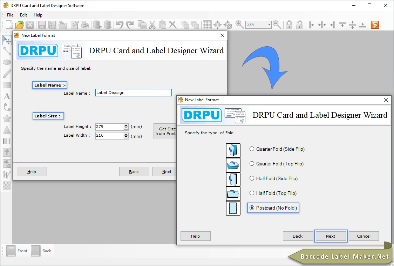Viewport: 394px width, 266px height.
Task: Select the Star shape tool
Action: click(x=7, y=118)
